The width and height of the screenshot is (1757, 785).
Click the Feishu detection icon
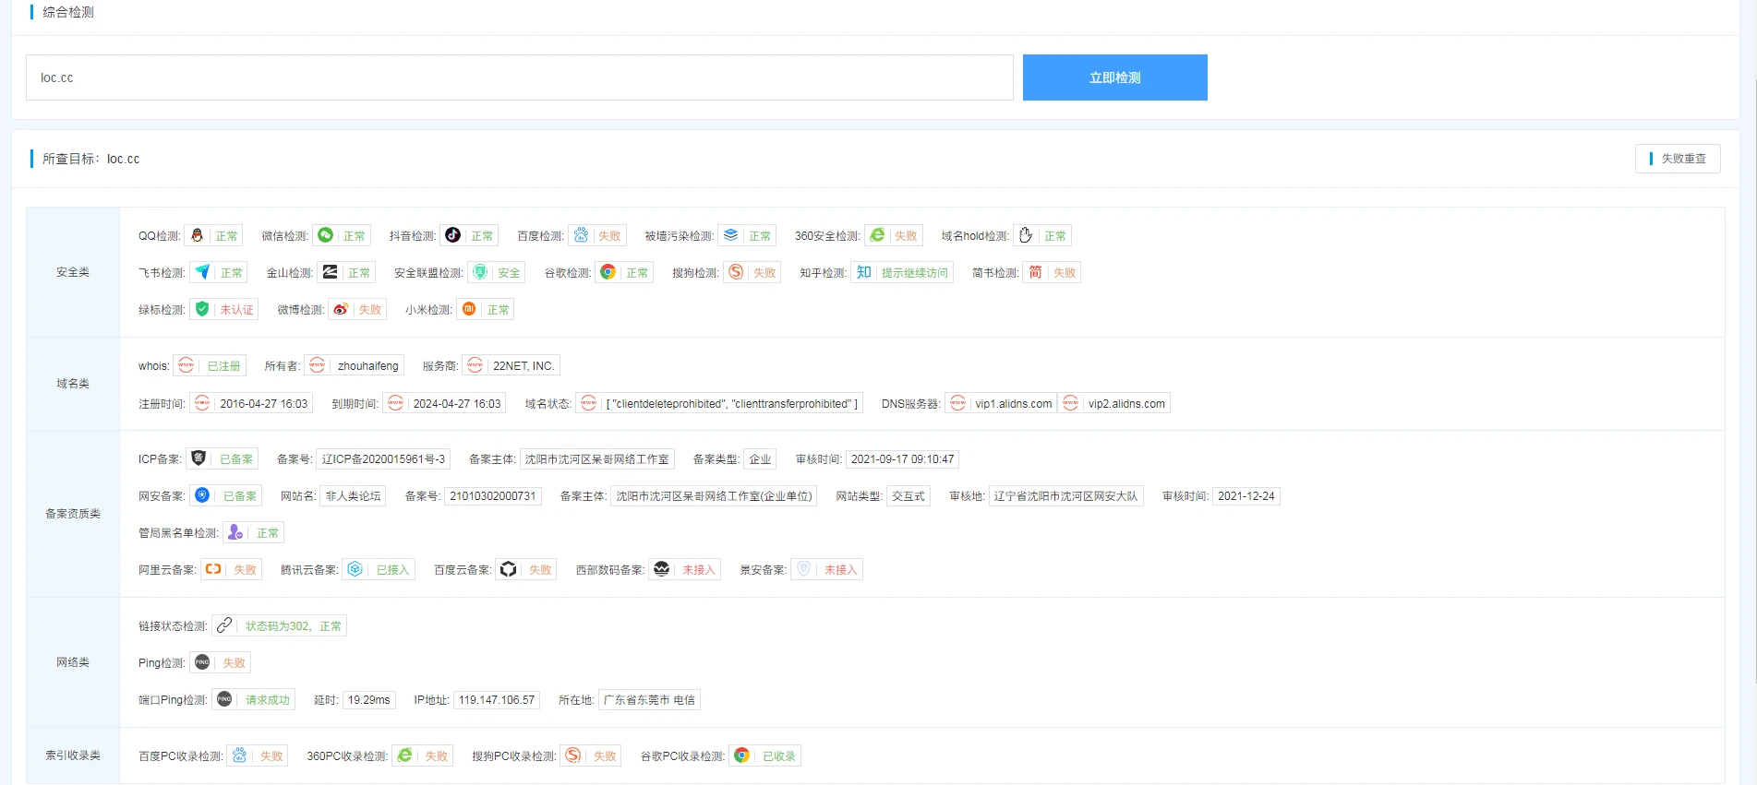click(202, 272)
